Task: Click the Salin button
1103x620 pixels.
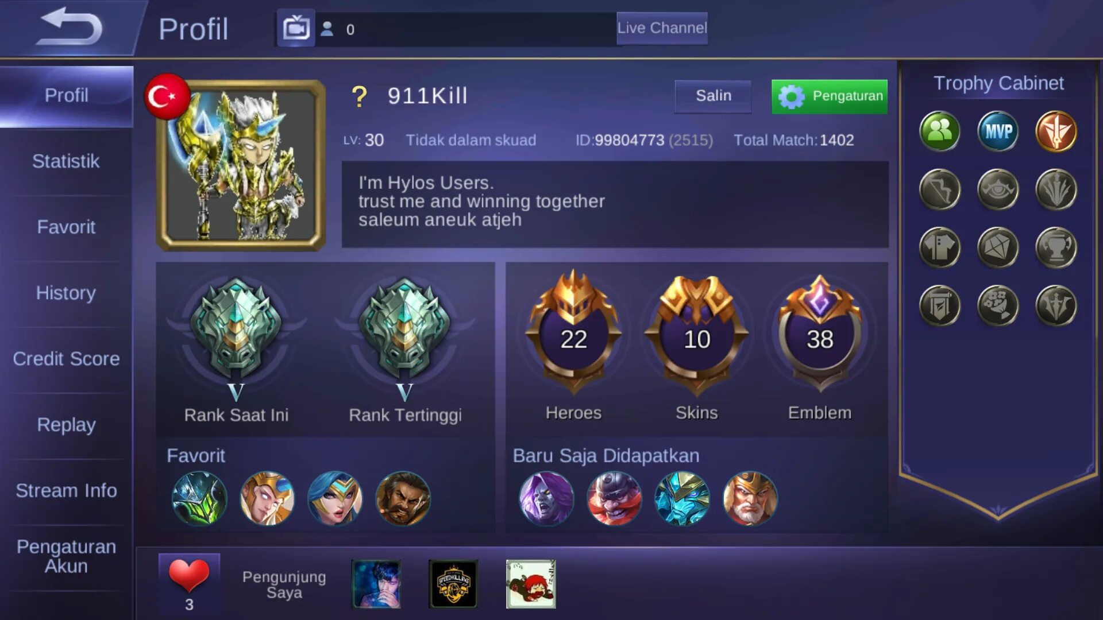Action: tap(713, 96)
